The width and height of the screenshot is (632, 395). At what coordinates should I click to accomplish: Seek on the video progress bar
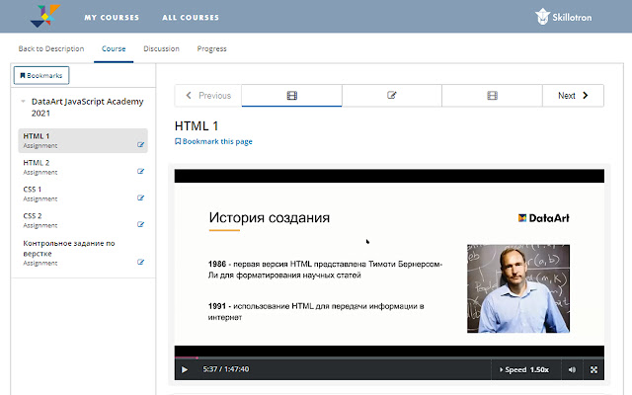[389, 357]
